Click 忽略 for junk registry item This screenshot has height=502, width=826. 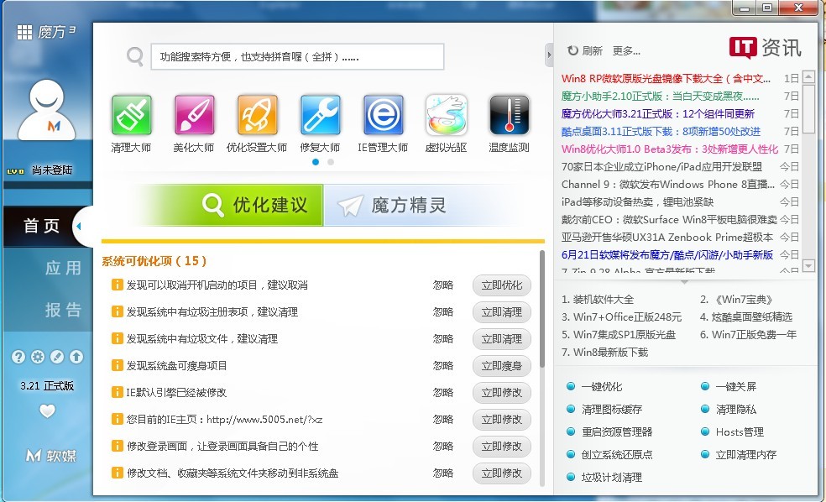tap(443, 312)
